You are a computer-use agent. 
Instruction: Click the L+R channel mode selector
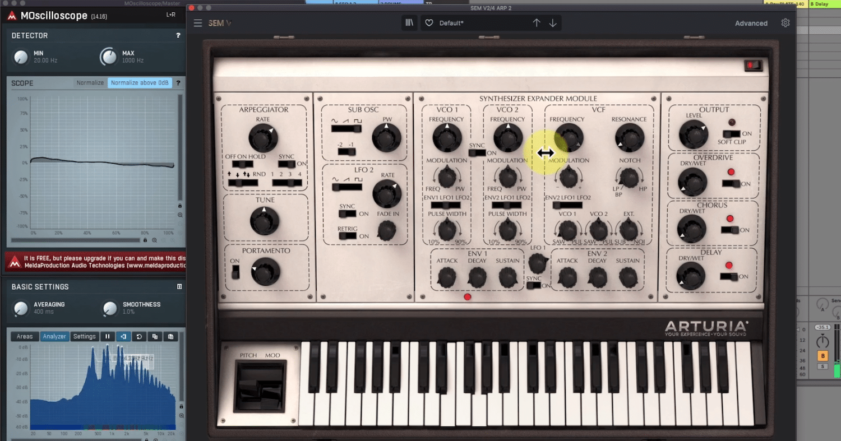click(171, 15)
